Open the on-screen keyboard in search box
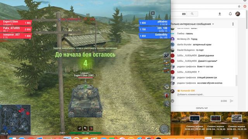This screenshot has width=248, height=139. pos(184,14)
